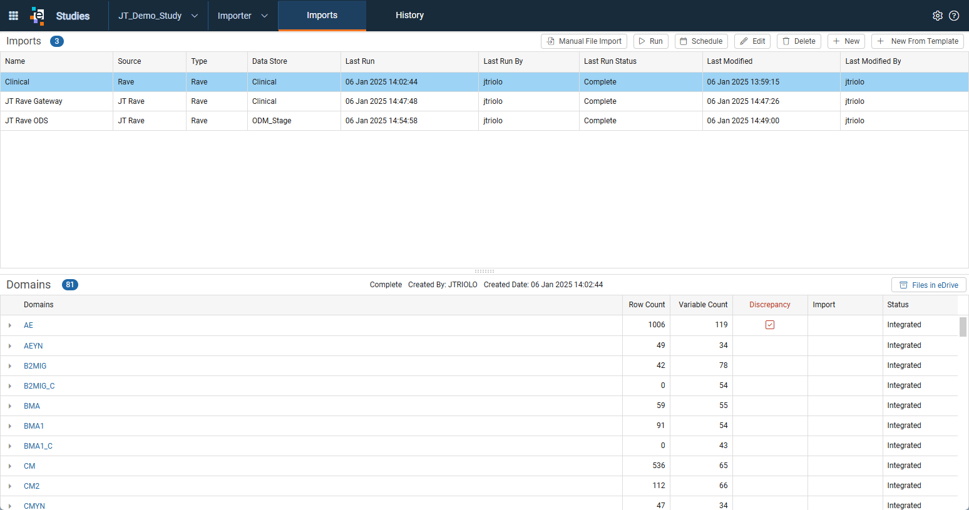Open the B2MIG domain link

point(35,366)
